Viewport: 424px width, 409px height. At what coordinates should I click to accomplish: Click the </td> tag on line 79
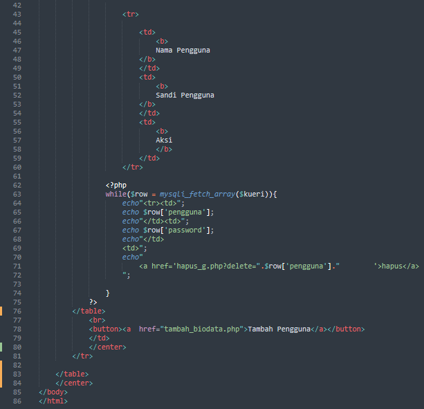click(99, 338)
